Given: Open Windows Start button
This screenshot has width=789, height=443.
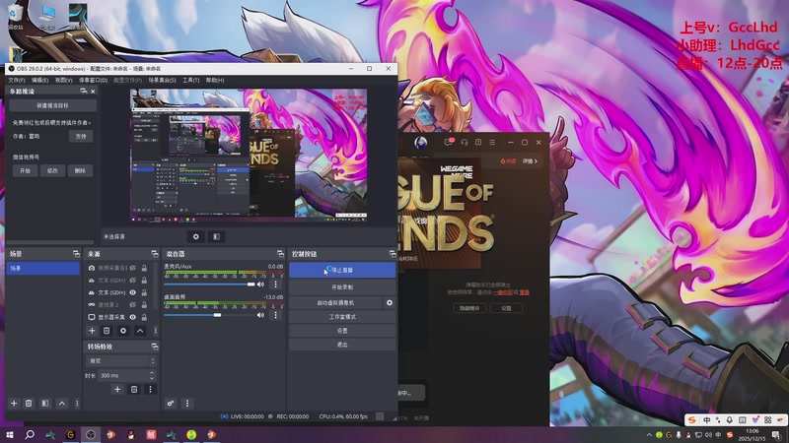Looking at the screenshot, I should click(x=10, y=434).
